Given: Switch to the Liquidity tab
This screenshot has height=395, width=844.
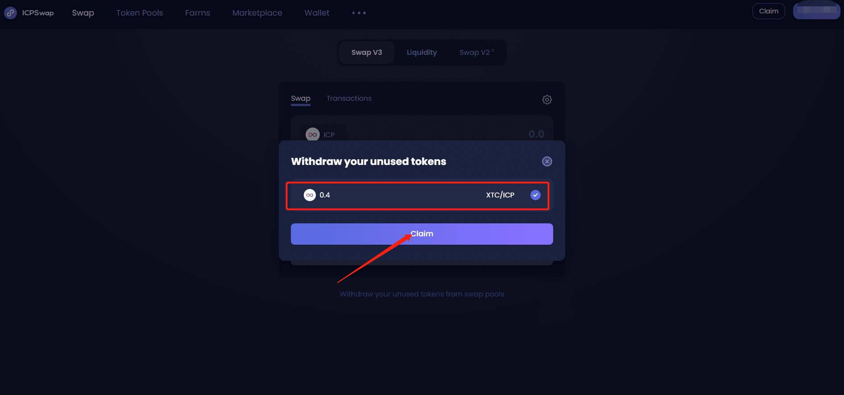Looking at the screenshot, I should coord(422,53).
